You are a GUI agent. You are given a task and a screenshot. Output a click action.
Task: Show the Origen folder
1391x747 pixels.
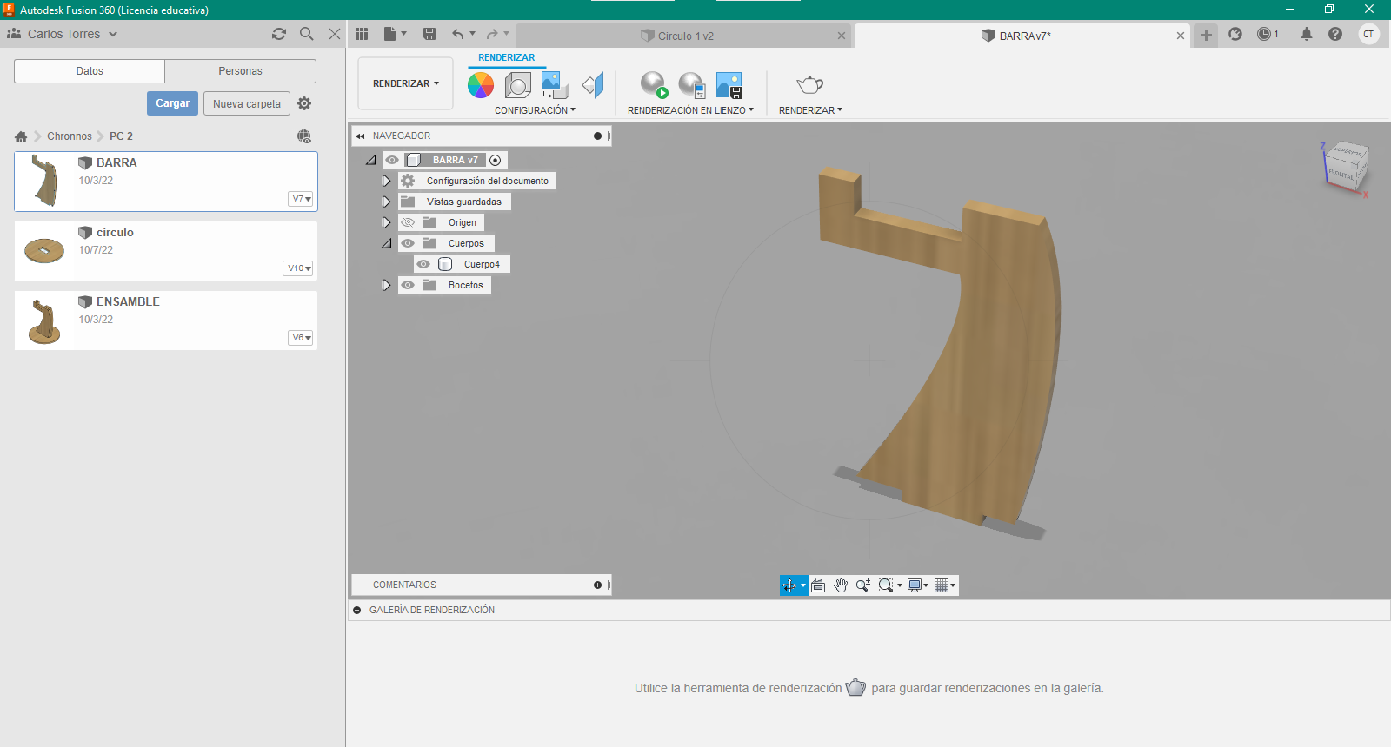tap(408, 222)
